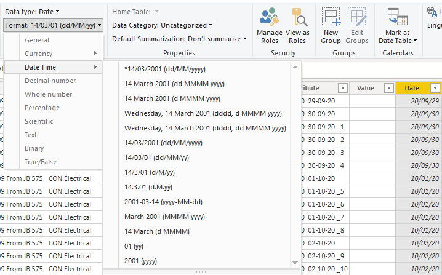Select March 2001 (MMMM yyyy) format

coord(197,217)
